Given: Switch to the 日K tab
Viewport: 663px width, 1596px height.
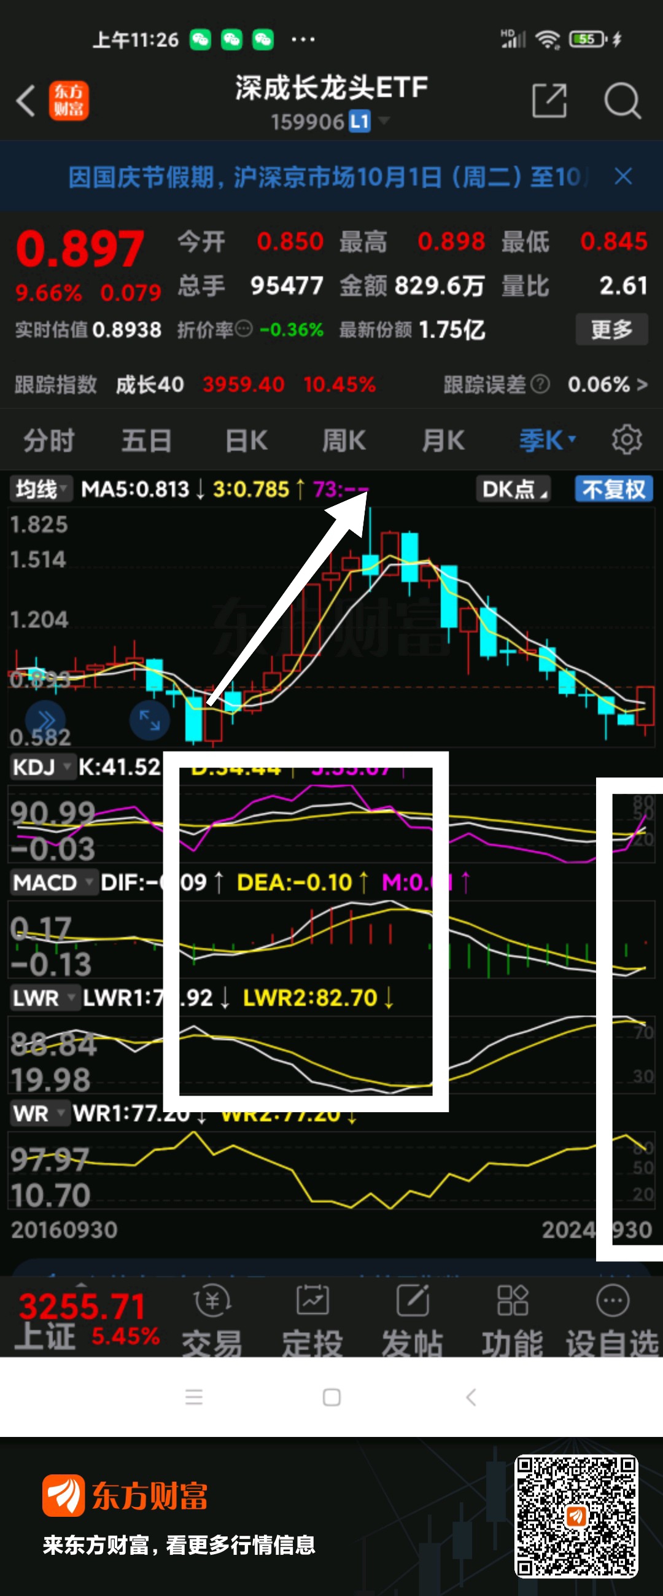Looking at the screenshot, I should [246, 440].
